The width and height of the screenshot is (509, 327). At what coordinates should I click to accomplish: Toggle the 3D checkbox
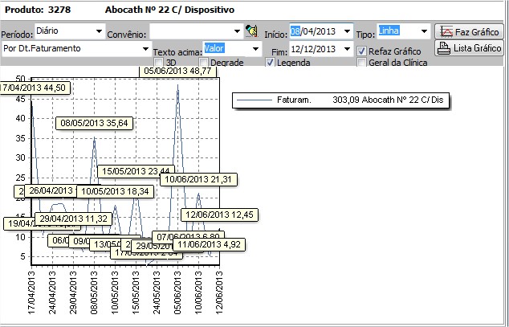coord(159,63)
